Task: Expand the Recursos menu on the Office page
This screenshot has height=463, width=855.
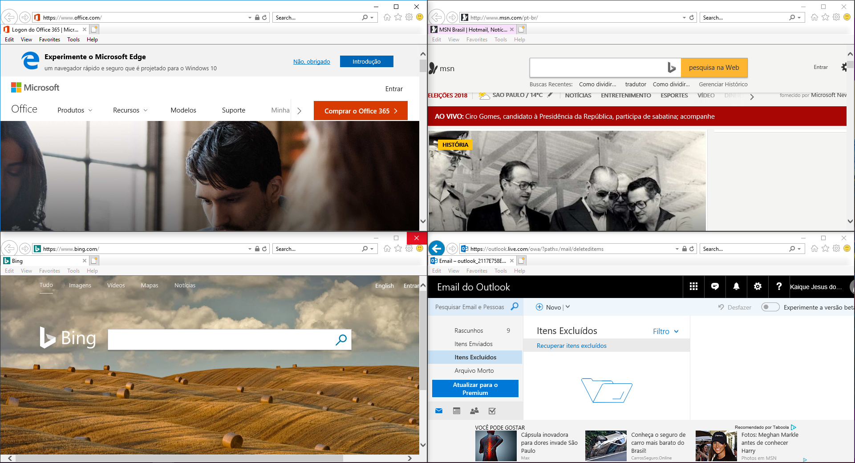Action: click(130, 110)
